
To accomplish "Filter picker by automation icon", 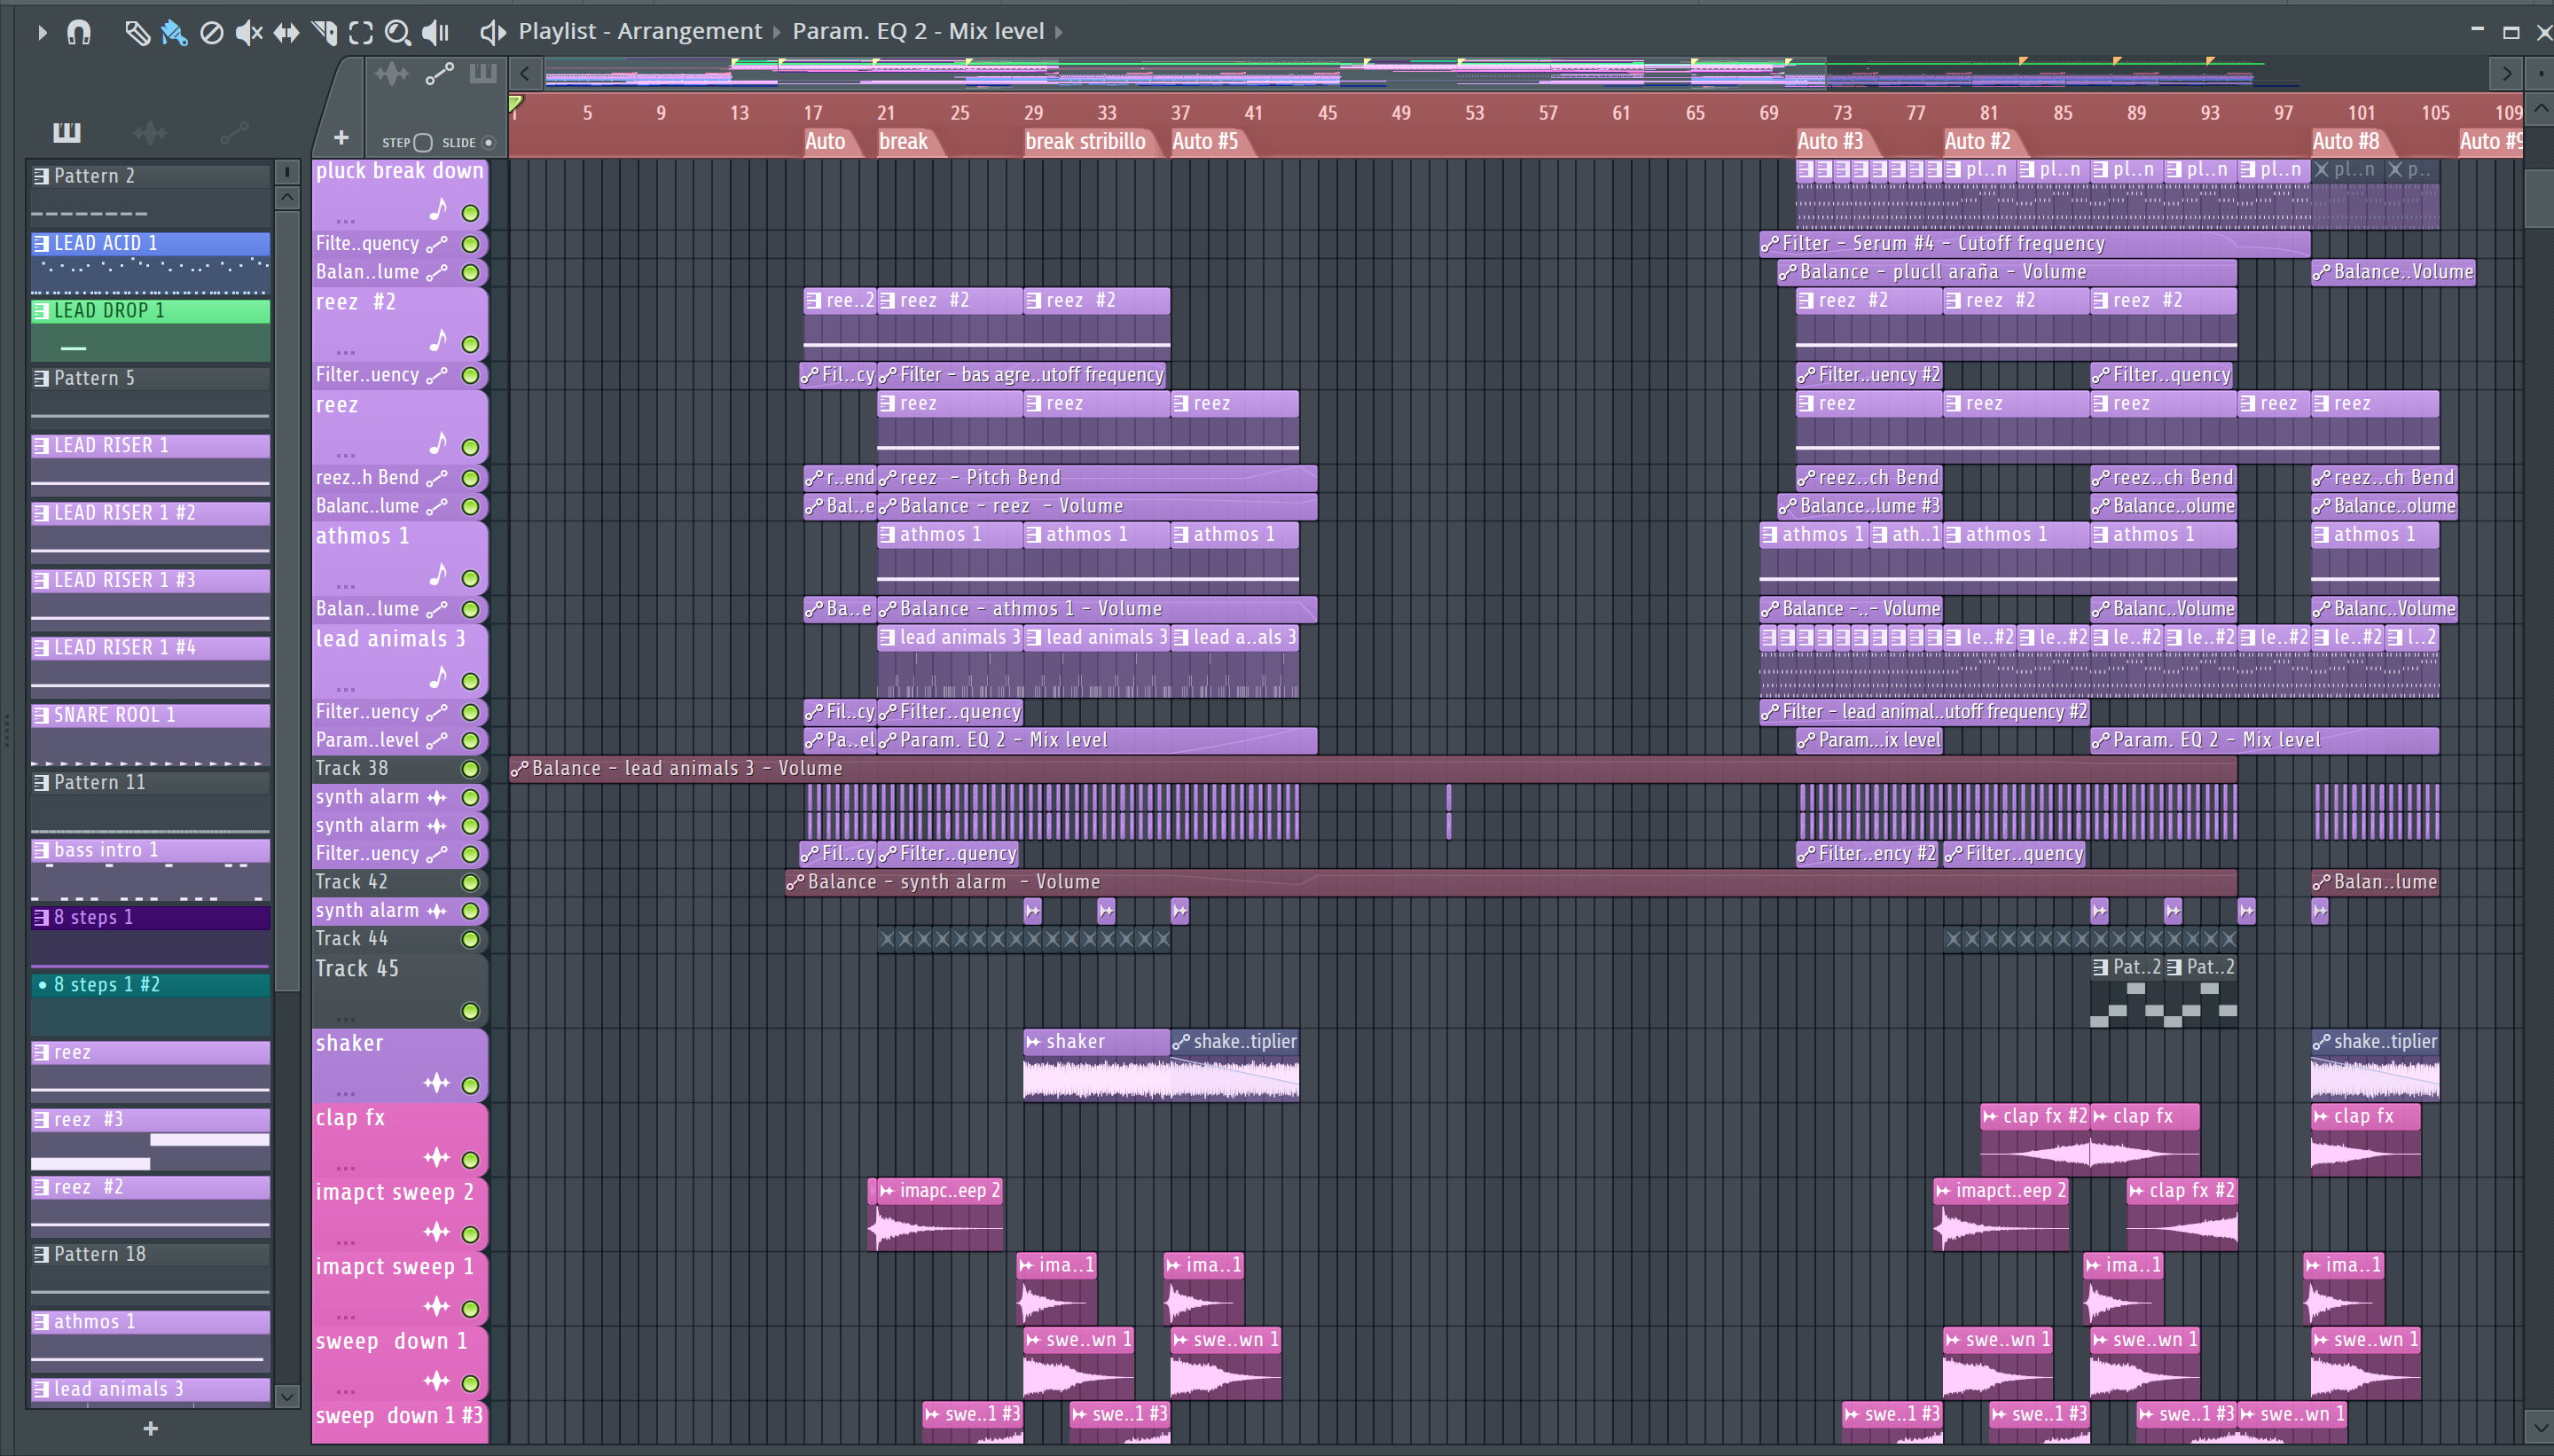I will coord(233,132).
